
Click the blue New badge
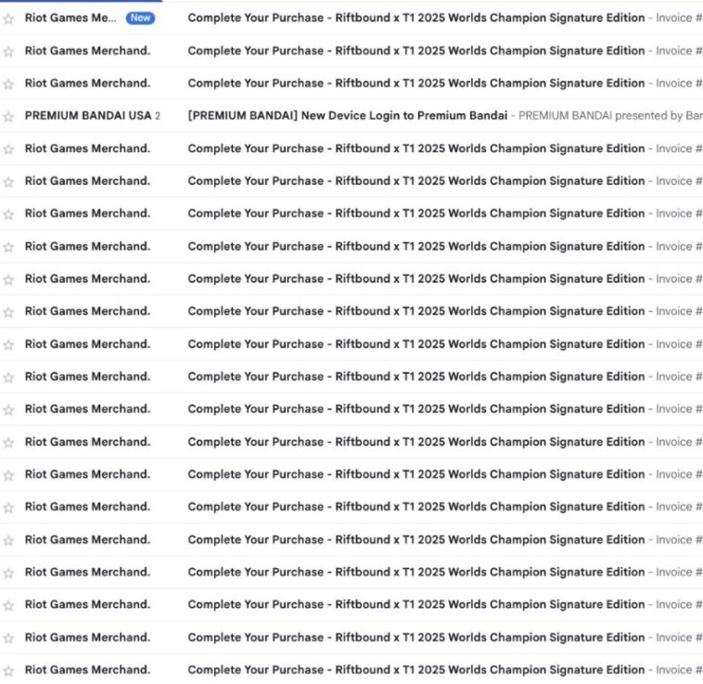(140, 18)
